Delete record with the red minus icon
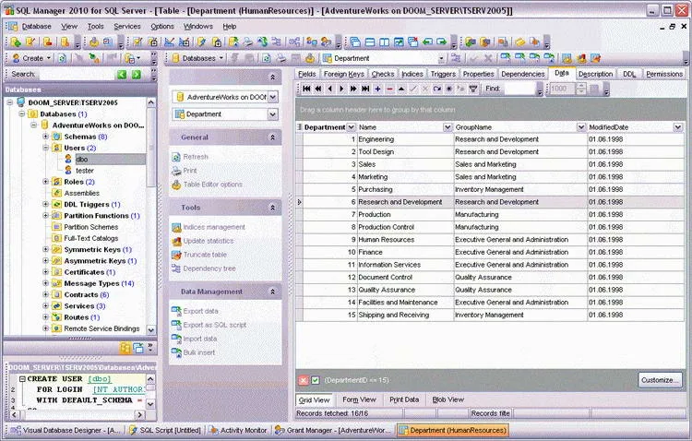The image size is (692, 441). click(x=389, y=89)
